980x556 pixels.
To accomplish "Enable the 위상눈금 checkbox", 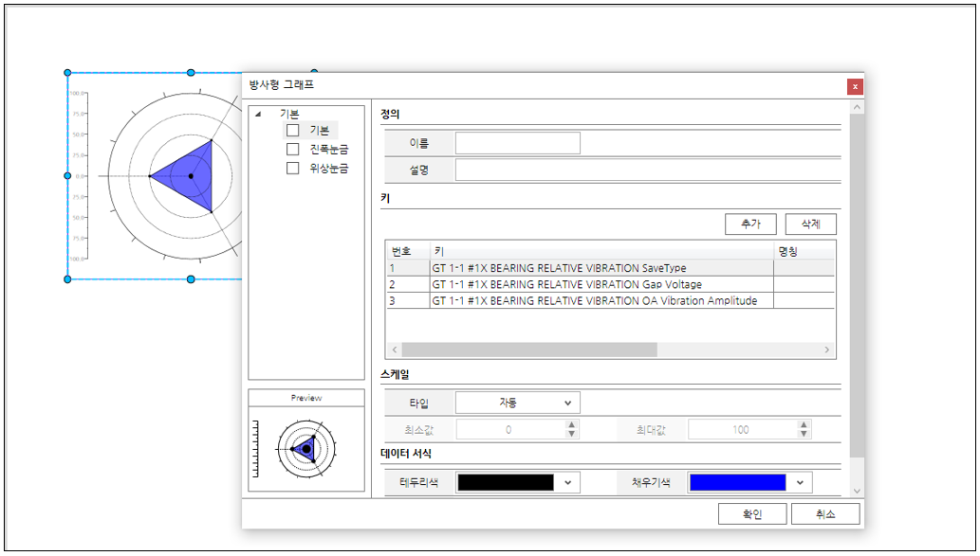I will point(292,168).
